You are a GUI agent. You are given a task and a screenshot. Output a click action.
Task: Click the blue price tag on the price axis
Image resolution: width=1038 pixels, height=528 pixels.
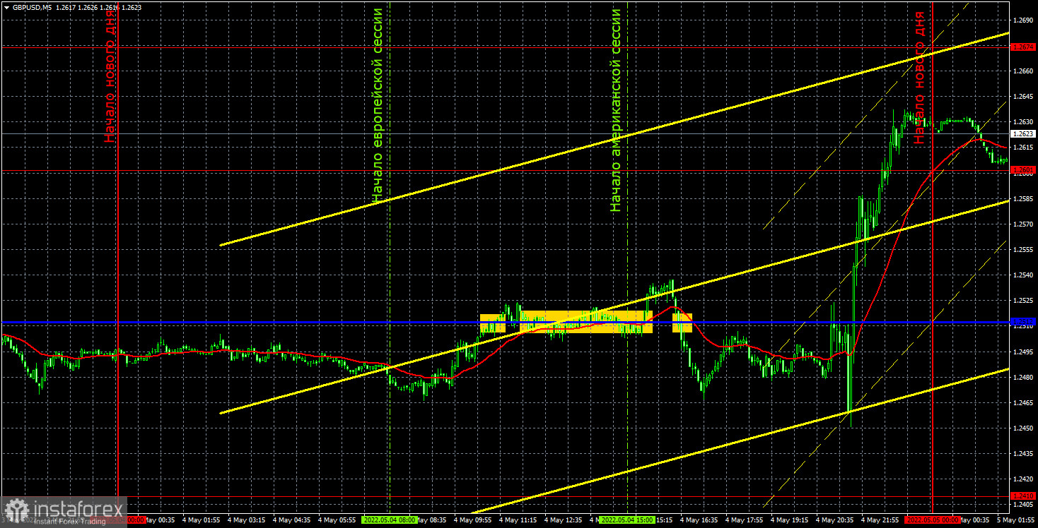point(1023,322)
